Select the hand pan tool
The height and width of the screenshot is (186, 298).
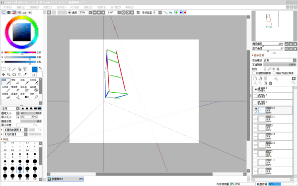[x=19, y=74]
